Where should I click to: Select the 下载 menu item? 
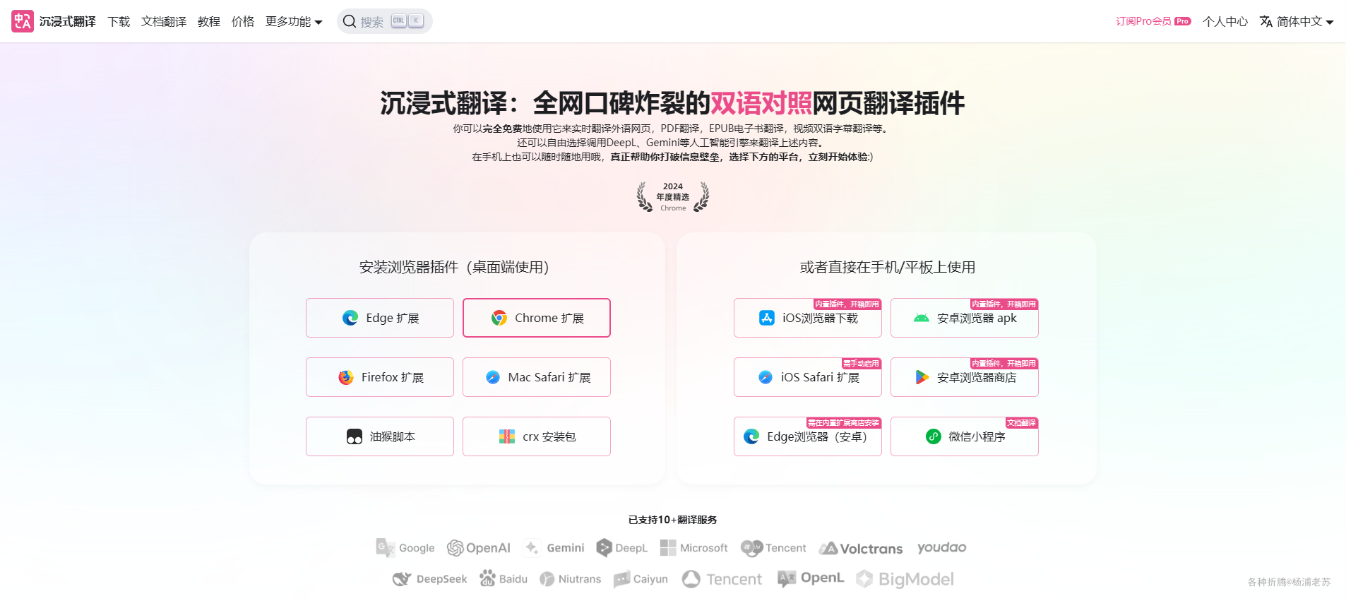pos(119,21)
